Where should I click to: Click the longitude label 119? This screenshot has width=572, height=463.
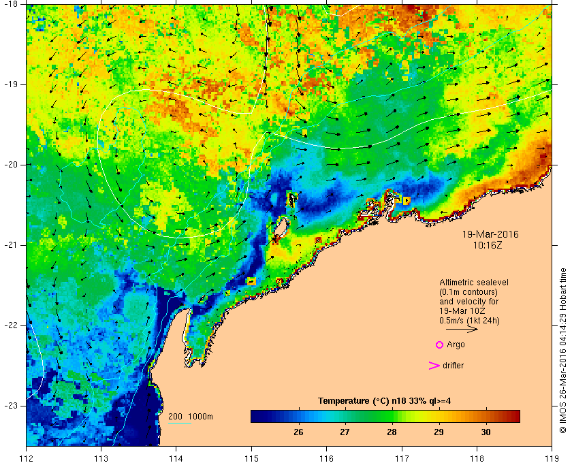tap(552, 458)
